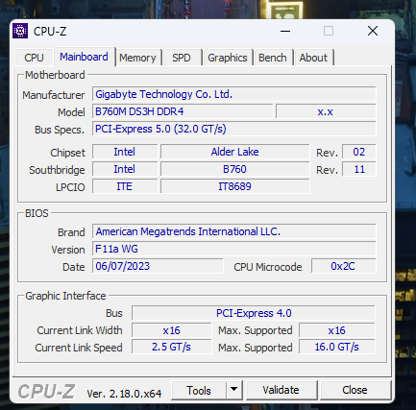Click the Model field B760M DS3H DDR4
Screen dimensions: 416x410
183,111
